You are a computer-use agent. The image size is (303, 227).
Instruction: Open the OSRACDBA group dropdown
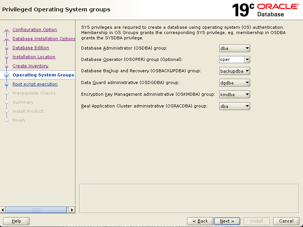tap(235, 106)
